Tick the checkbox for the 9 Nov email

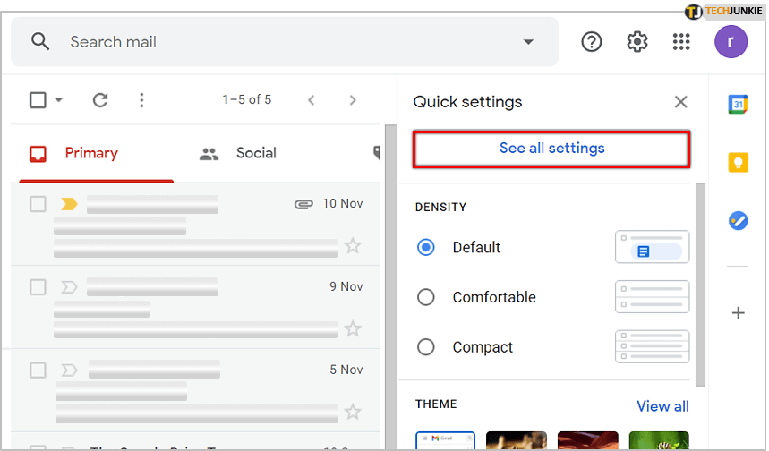[x=38, y=287]
